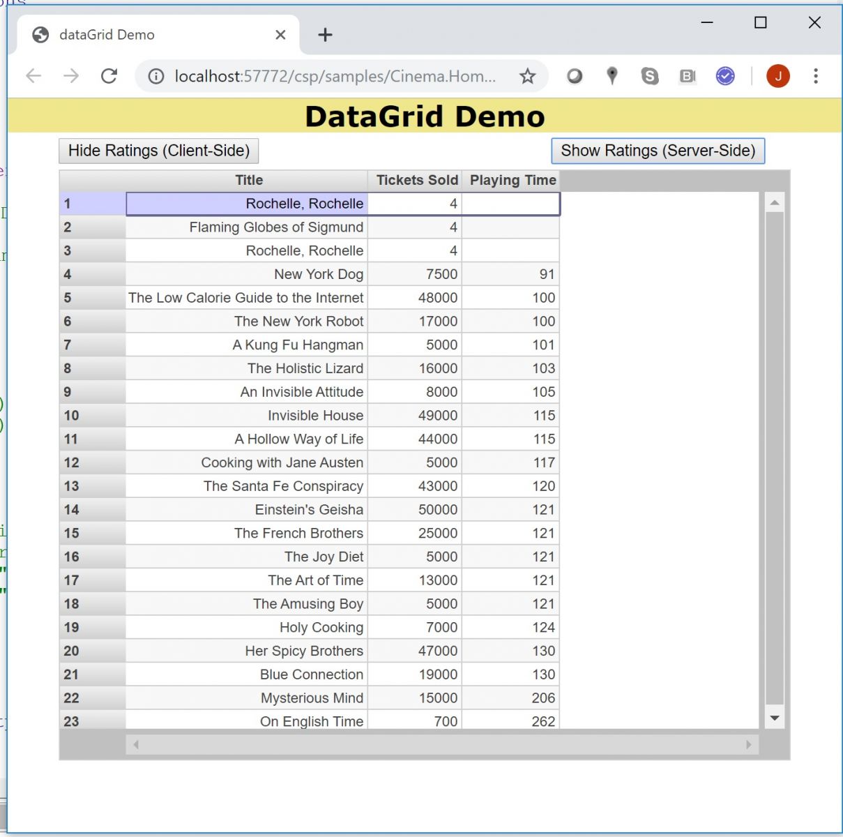Screen dimensions: 843x837
Task: Select the cell 'The Santa Fe Conspiracy'
Action: point(247,486)
